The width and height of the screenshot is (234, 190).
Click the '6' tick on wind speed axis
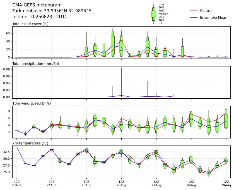pyautogui.click(x=9, y=118)
